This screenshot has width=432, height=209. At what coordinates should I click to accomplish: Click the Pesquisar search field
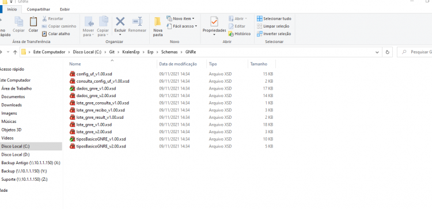[x=415, y=52]
